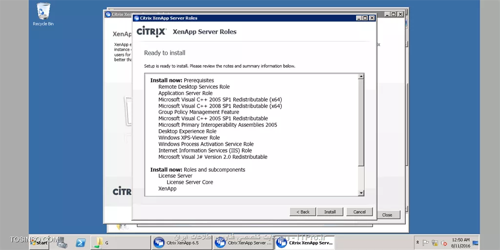
Task: Open Server Manager from taskbar
Action: click(x=62, y=243)
